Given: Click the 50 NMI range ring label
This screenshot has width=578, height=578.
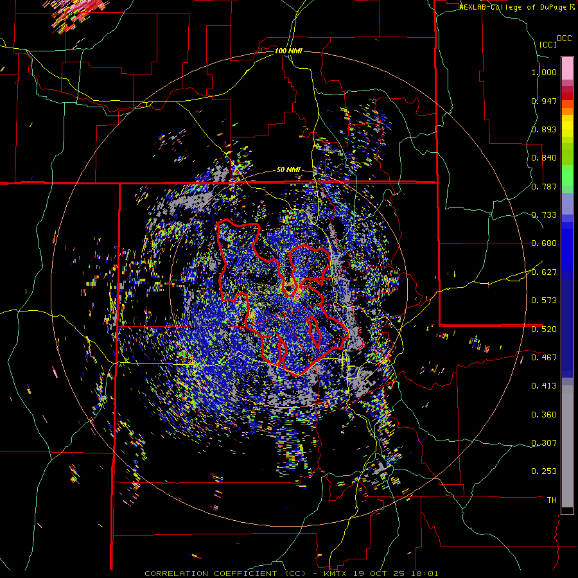Looking at the screenshot, I should (x=288, y=170).
